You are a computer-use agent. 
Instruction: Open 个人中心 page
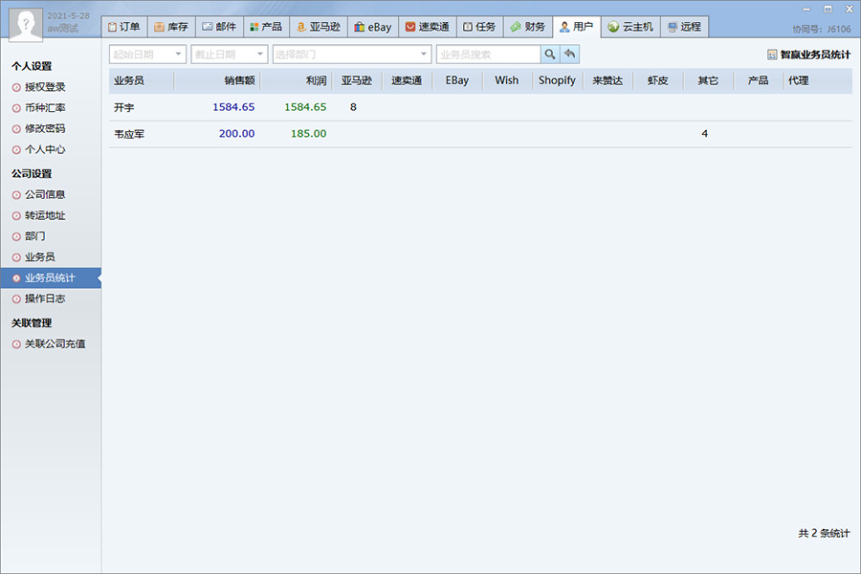coord(45,149)
